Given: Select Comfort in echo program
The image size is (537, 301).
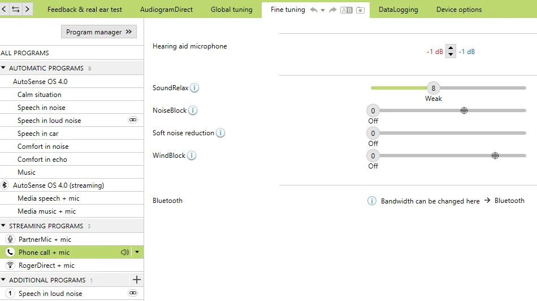Looking at the screenshot, I should tap(72, 159).
